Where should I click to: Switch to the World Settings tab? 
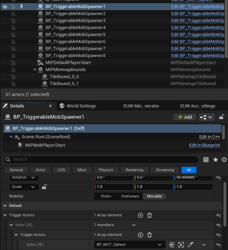(x=81, y=106)
